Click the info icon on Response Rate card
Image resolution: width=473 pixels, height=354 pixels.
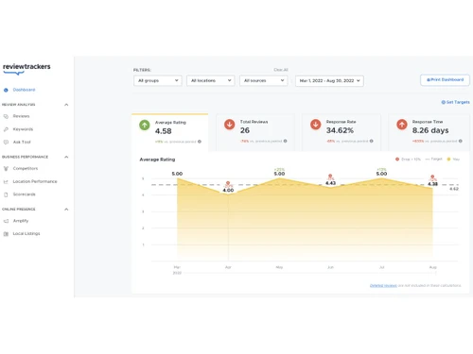pyautogui.click(x=371, y=141)
